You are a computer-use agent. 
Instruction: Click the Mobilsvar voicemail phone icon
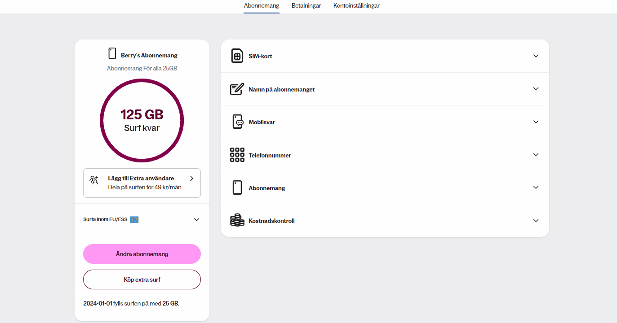click(x=237, y=122)
